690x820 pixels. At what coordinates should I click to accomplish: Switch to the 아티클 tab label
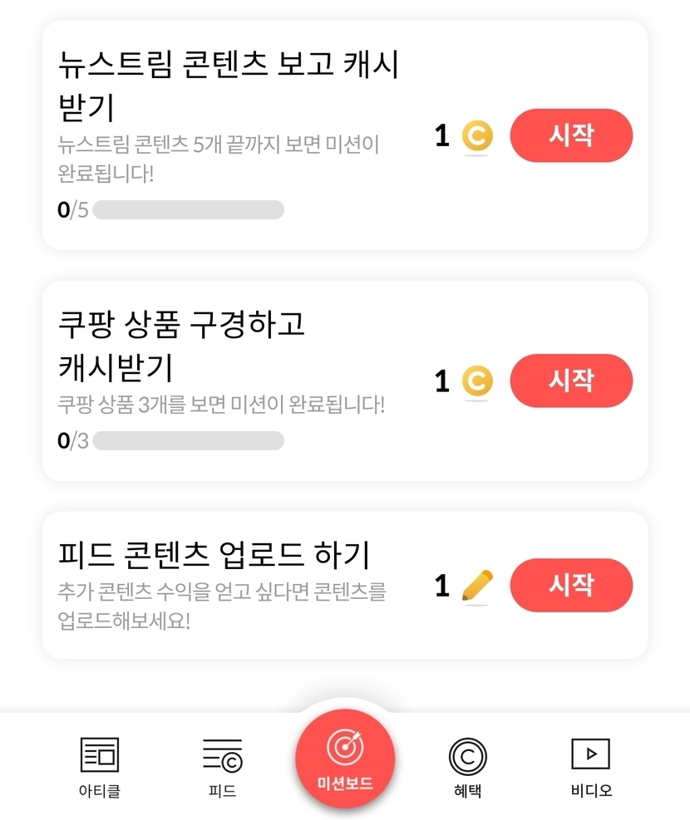point(100,790)
